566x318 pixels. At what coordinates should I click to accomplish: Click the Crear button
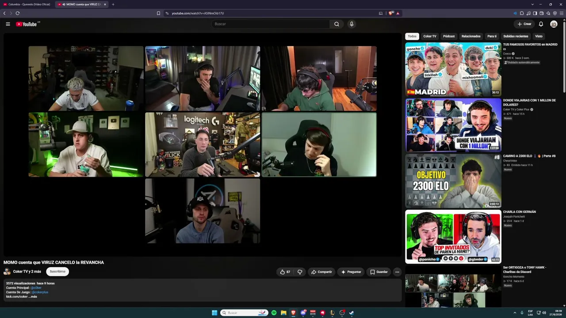(x=524, y=24)
